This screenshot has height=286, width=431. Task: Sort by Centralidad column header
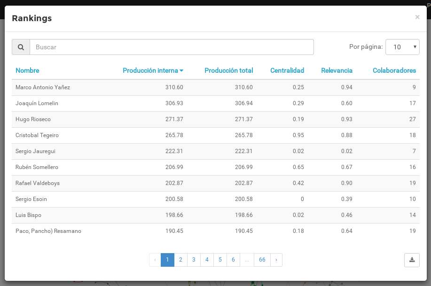coord(287,70)
